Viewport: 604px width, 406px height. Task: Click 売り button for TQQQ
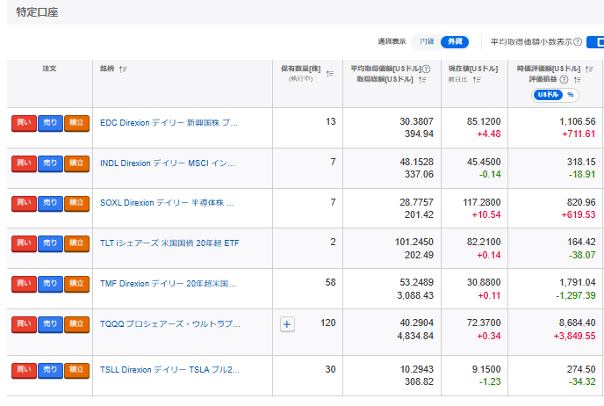(50, 324)
